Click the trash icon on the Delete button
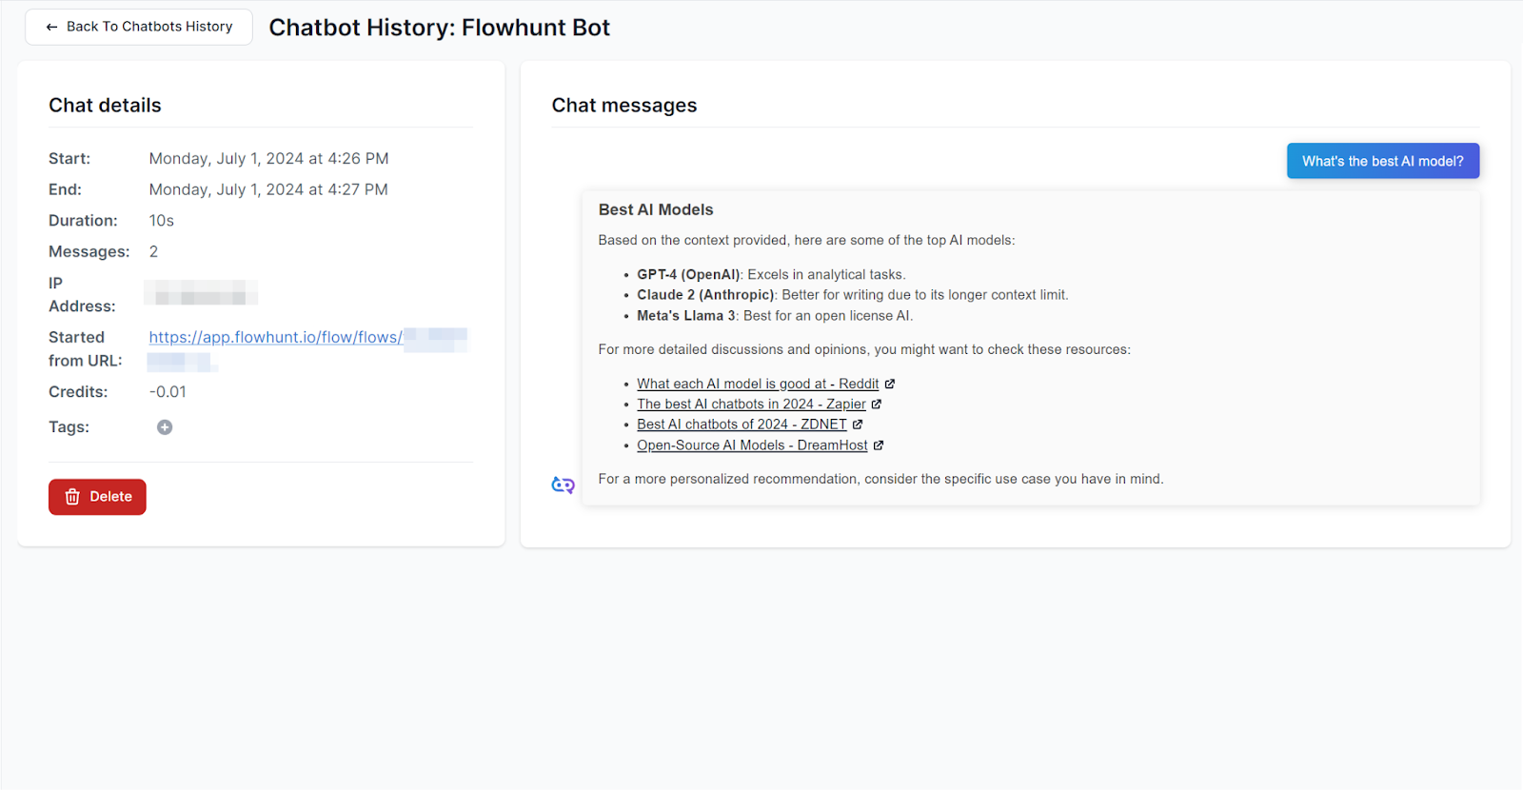 click(x=73, y=496)
